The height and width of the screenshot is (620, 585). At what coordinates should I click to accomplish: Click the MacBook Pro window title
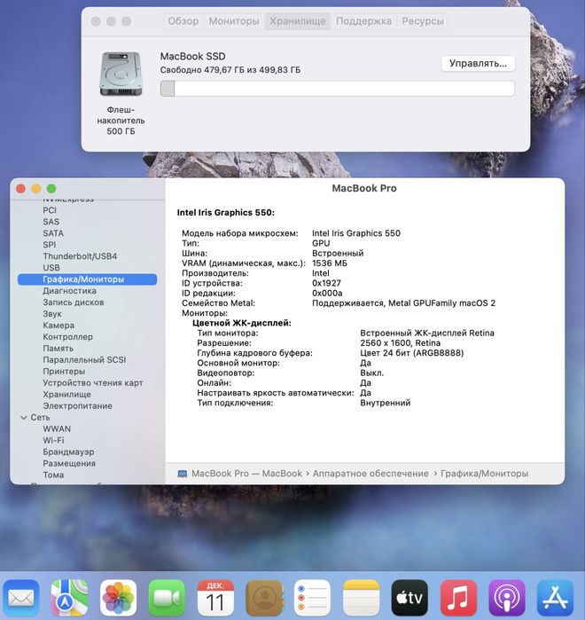tap(363, 188)
